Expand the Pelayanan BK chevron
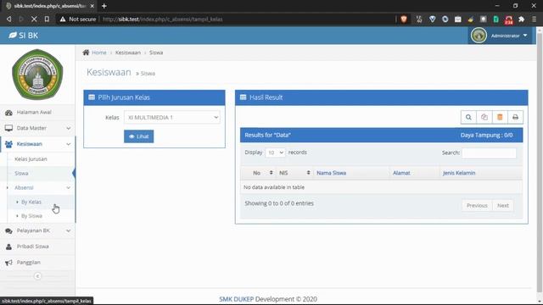This screenshot has height=305, width=543. [x=68, y=230]
